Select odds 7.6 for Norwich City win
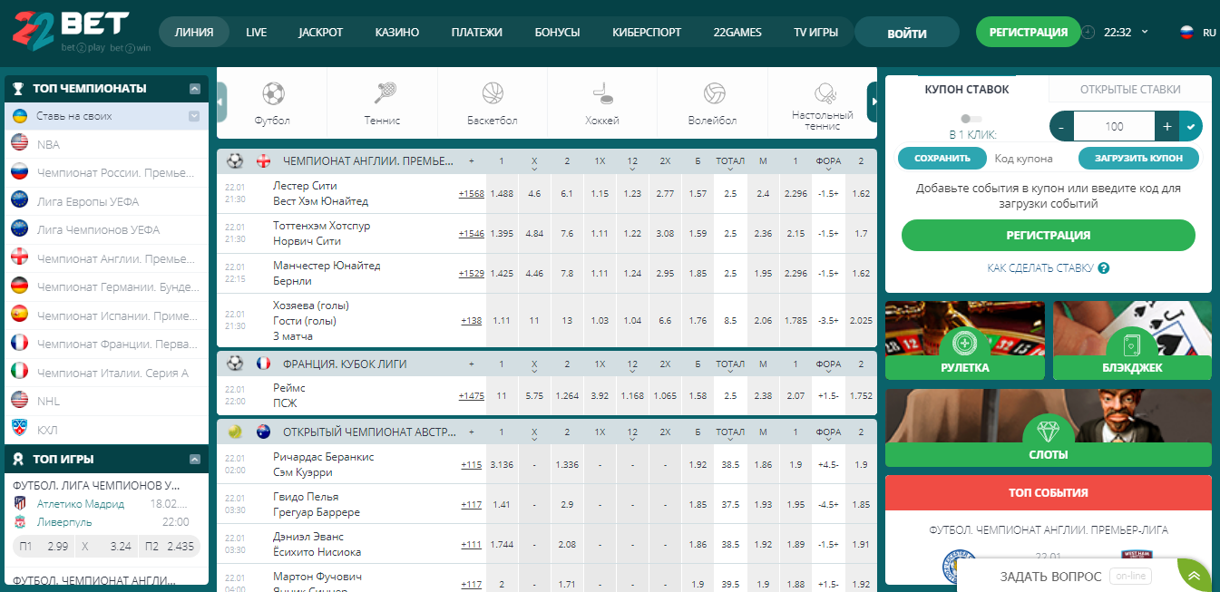The height and width of the screenshot is (592, 1220). point(567,233)
